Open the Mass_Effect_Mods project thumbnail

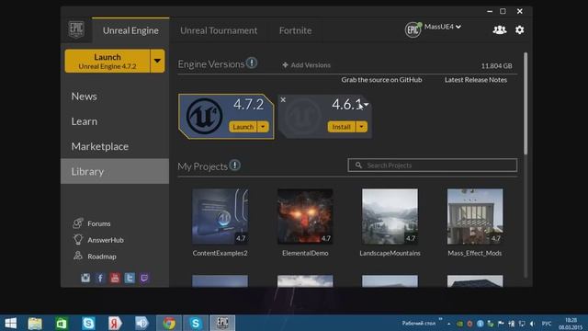pyautogui.click(x=475, y=217)
